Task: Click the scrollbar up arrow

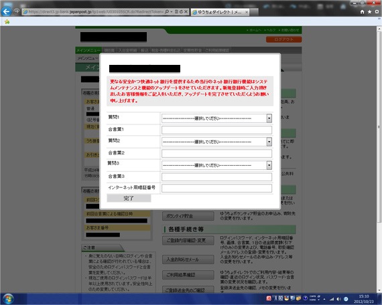Action: coord(379,29)
